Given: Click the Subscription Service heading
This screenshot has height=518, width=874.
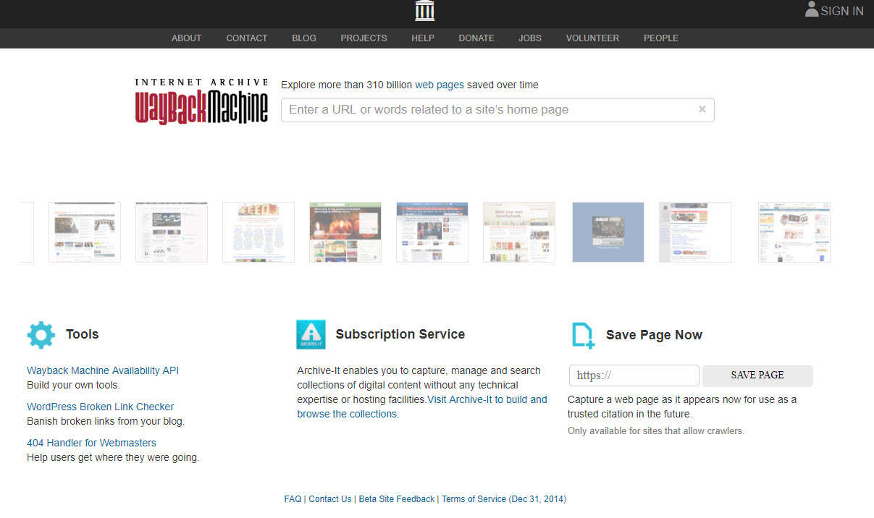Looking at the screenshot, I should [x=400, y=334].
